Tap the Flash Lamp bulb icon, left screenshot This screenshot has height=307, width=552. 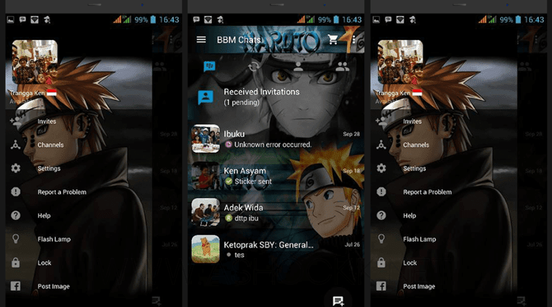pos(15,239)
